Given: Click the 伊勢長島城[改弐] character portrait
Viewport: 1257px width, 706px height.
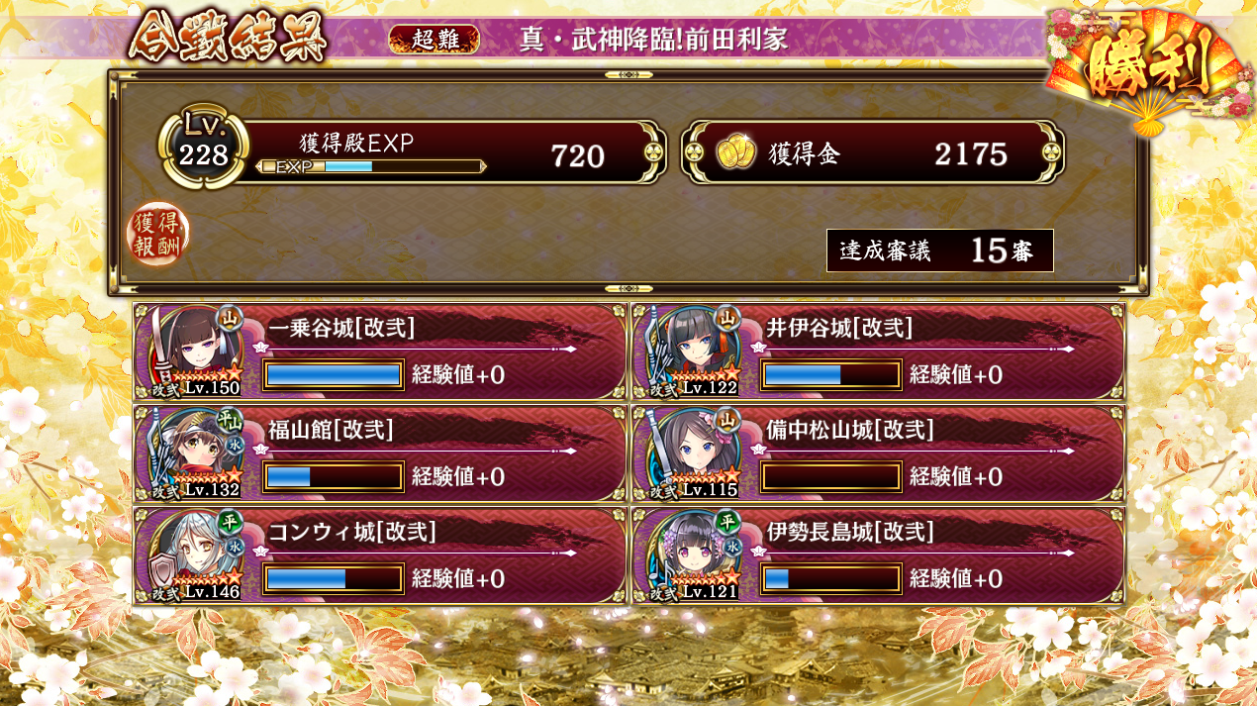Looking at the screenshot, I should tap(690, 555).
